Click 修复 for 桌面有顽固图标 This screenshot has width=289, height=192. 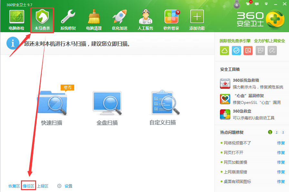point(281,182)
